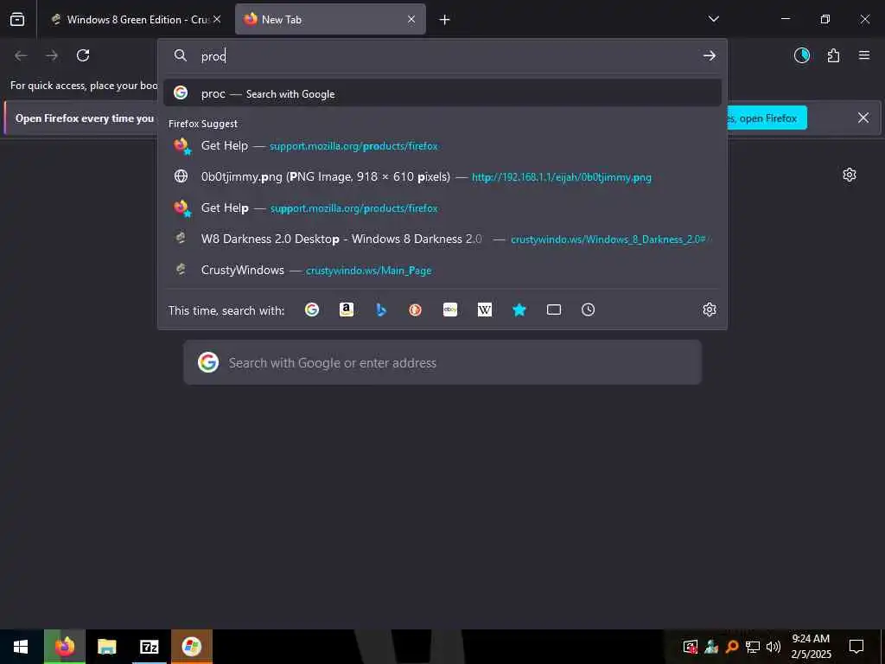Close the Windows 8 Green Edition tab
Viewport: 885px width, 664px height.
tap(217, 19)
